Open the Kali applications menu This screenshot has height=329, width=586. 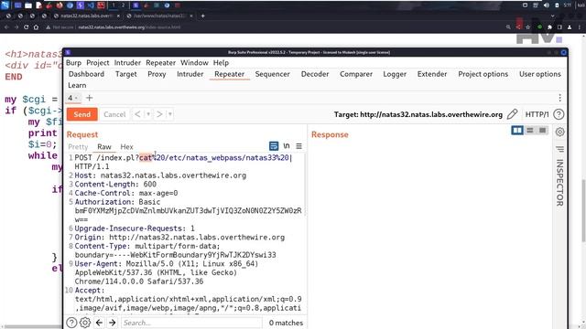pos(5,5)
